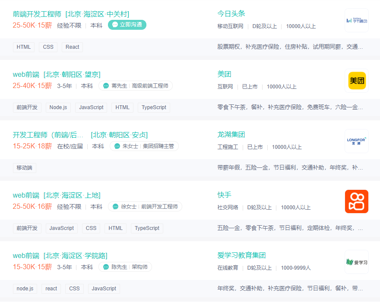Viewport: 380px width, 302px height.
Task: Click the ByteDance company logo
Action: 356,20
